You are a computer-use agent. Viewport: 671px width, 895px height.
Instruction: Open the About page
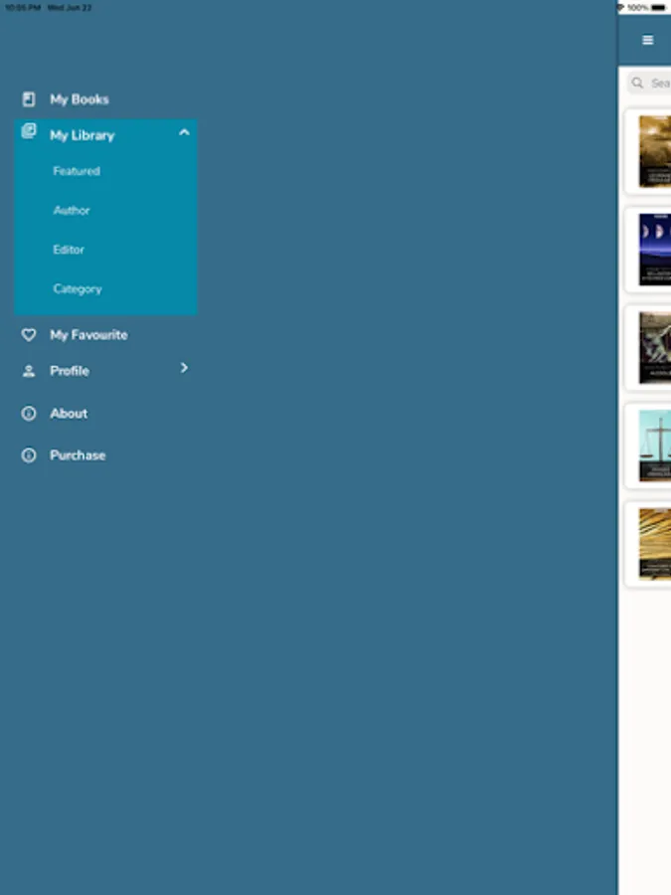pyautogui.click(x=69, y=414)
